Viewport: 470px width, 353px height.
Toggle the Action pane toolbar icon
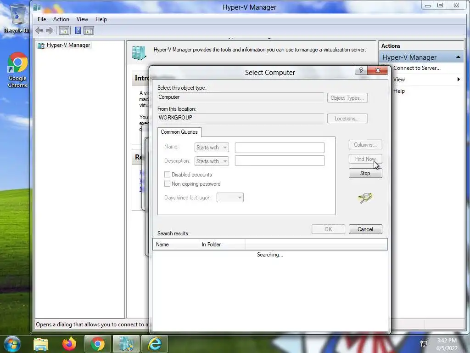coord(89,30)
